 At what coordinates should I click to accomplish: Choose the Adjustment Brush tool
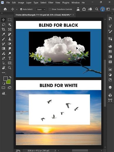(x=4, y=53)
